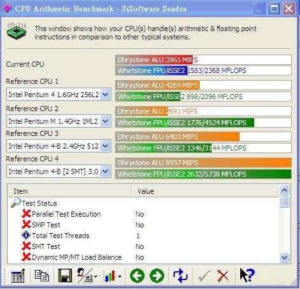Click the Current CPU Dhrystone ALU bar
Image resolution: width=300 pixels, height=289 pixels.
pos(203,60)
